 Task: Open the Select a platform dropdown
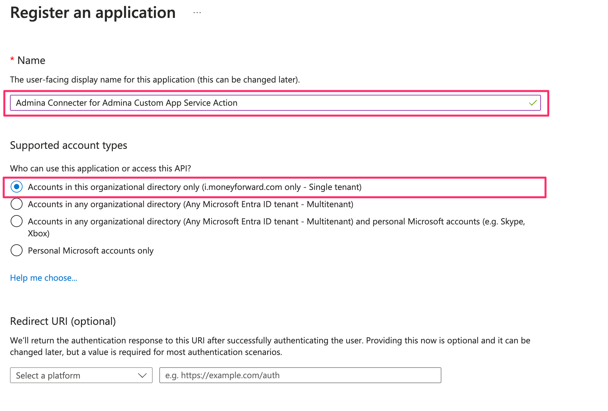[x=76, y=375]
